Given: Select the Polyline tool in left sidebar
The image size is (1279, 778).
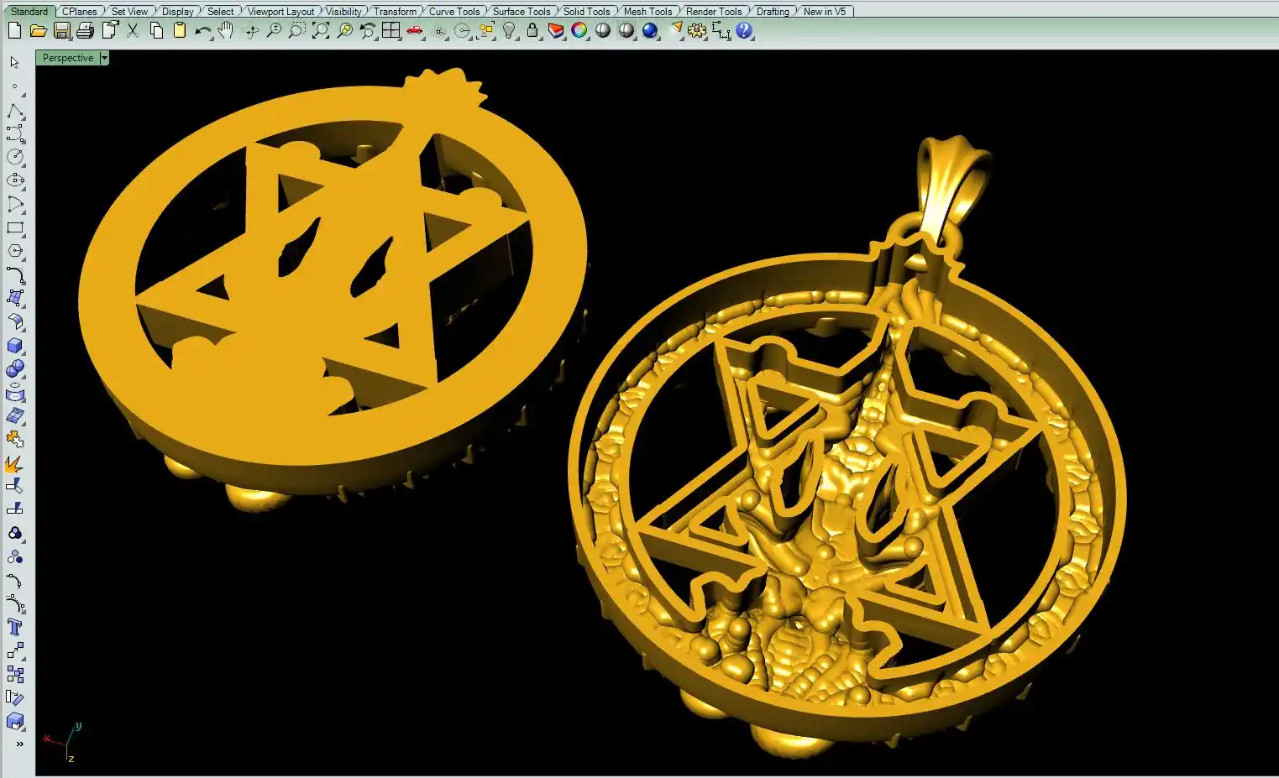Looking at the screenshot, I should pos(15,111).
